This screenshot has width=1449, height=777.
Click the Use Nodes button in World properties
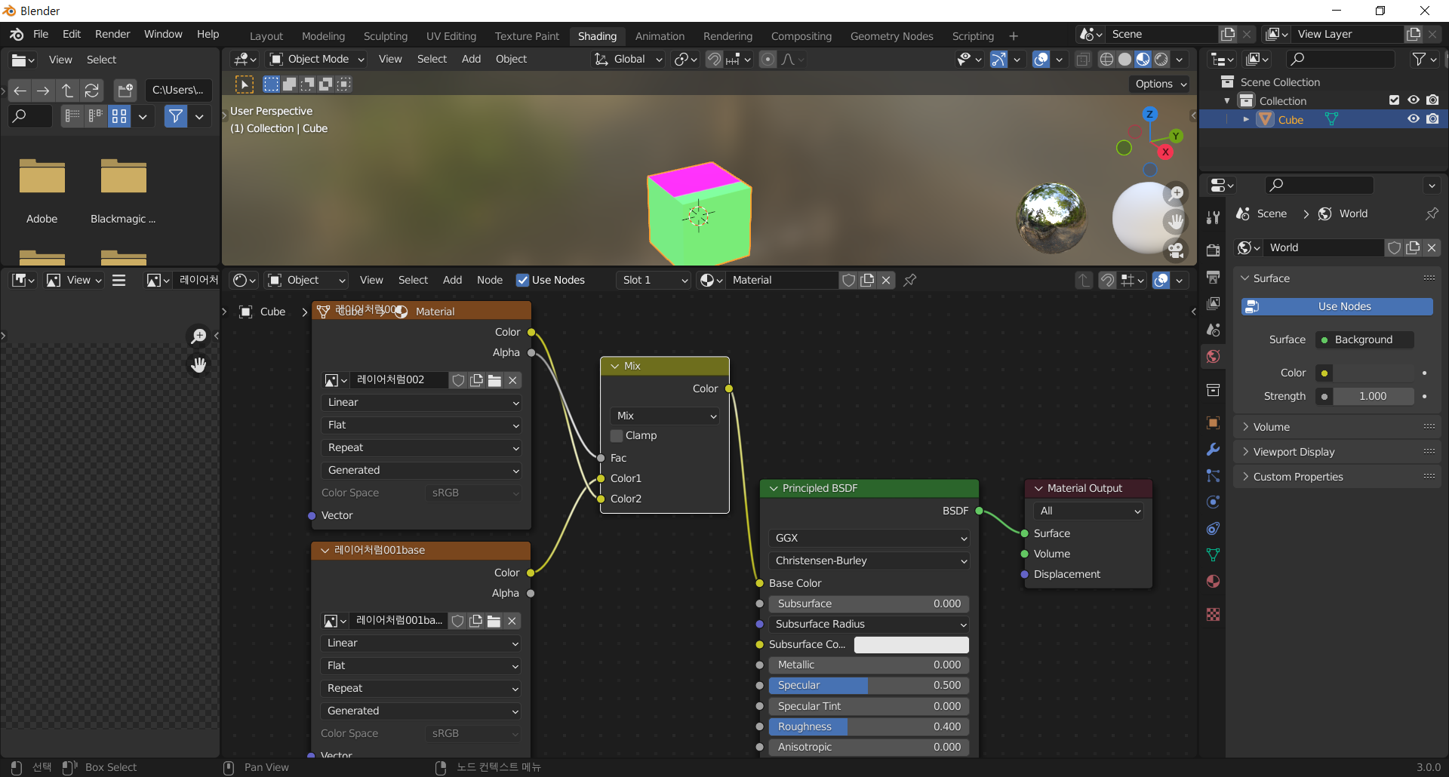(x=1337, y=306)
